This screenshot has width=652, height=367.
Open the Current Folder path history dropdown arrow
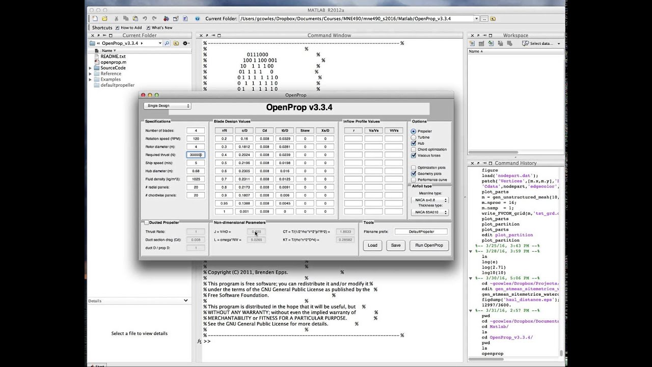[476, 18]
